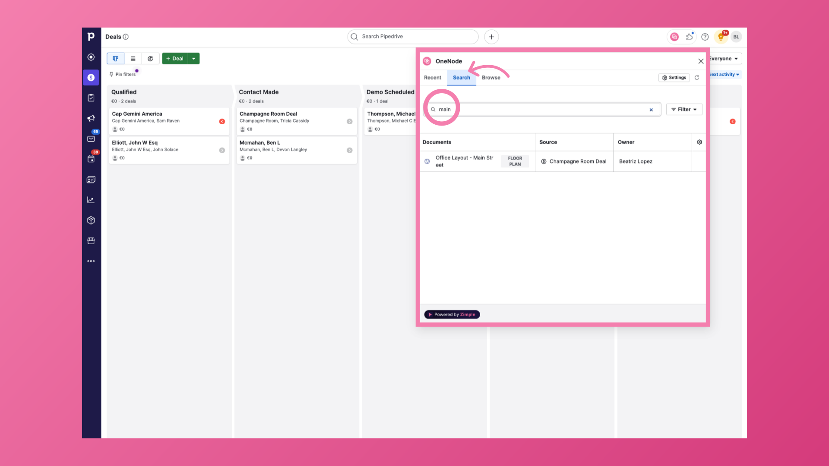This screenshot has height=466, width=829.
Task: Click the OneNode refresh icon
Action: coord(697,78)
